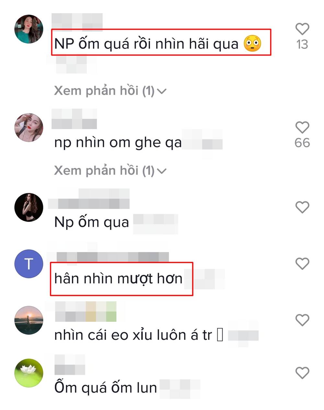The width and height of the screenshot is (324, 410).
Task: Expand replies under the first comment
Action: coord(110,91)
